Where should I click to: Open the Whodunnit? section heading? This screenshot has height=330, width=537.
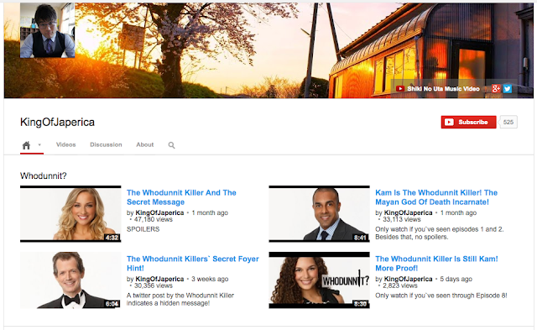click(x=44, y=175)
